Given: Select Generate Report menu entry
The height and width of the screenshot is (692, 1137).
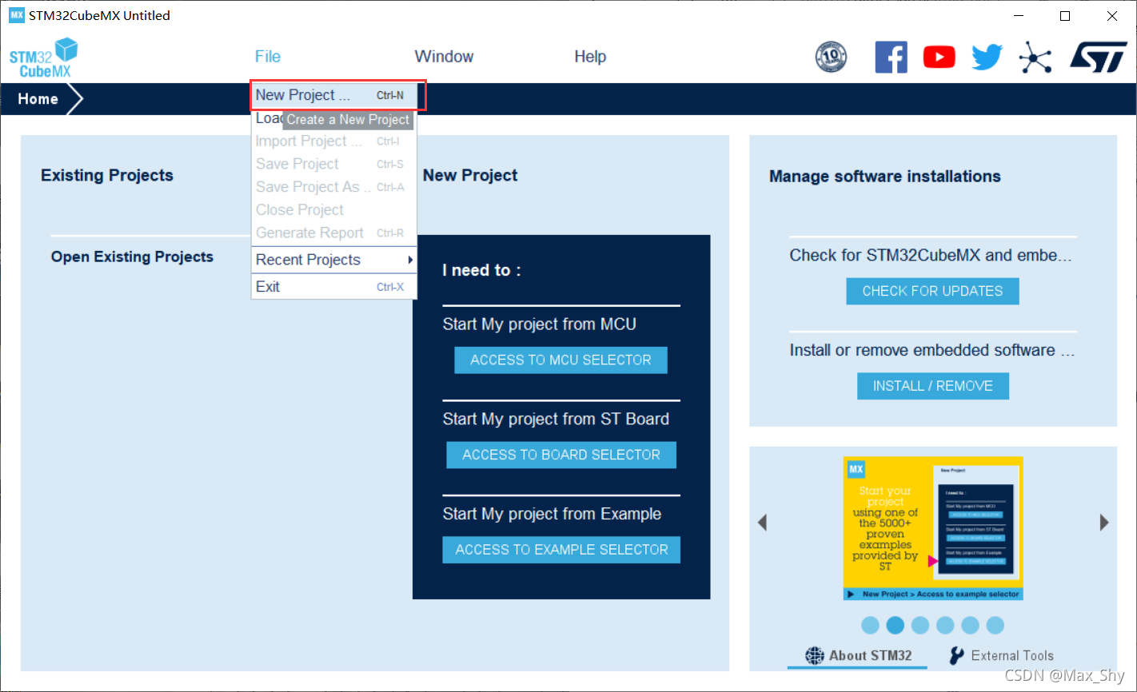Looking at the screenshot, I should [x=333, y=233].
